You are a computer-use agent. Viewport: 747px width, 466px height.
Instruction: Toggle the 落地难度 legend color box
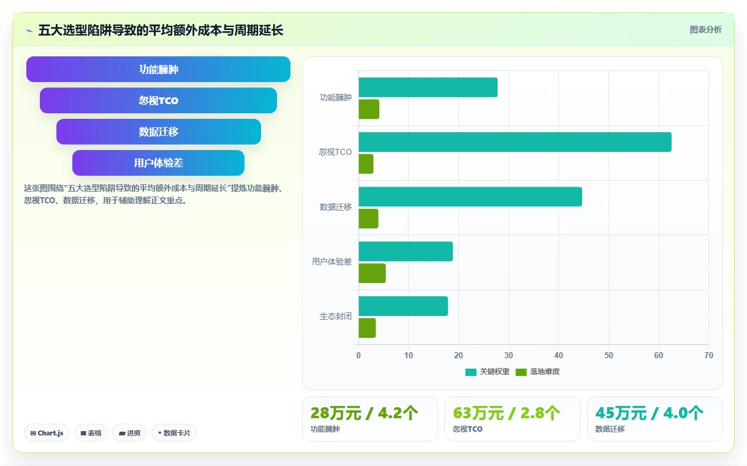(521, 372)
